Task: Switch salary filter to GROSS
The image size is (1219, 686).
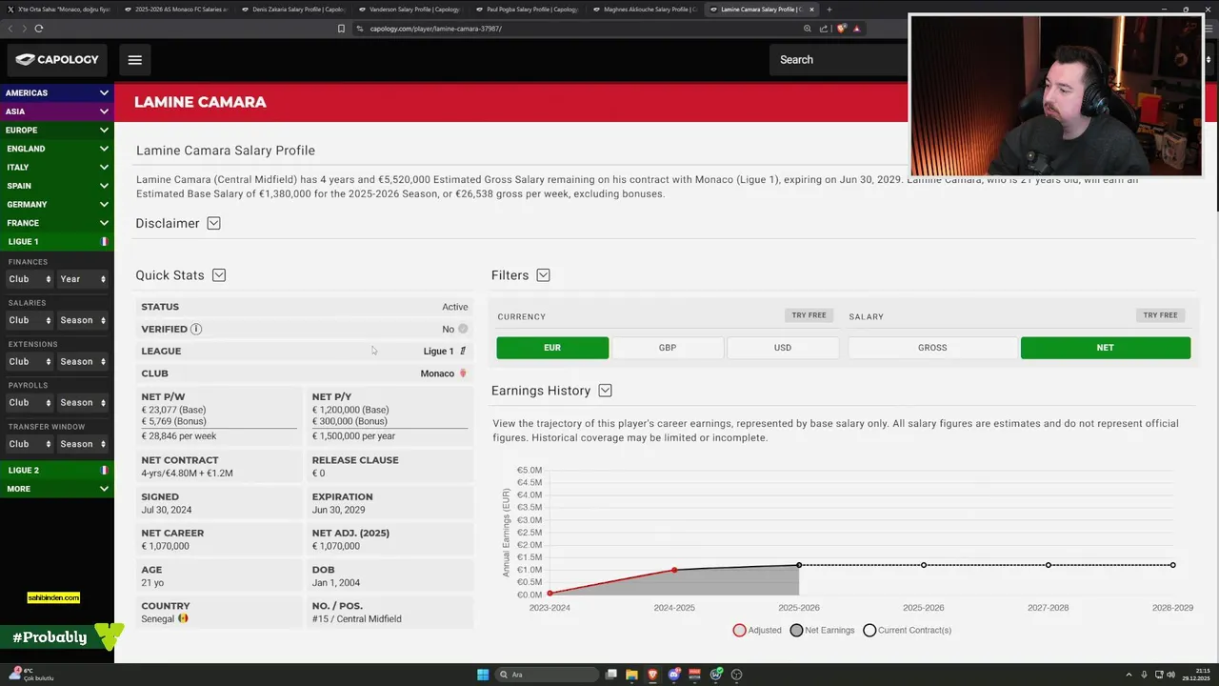Action: (x=932, y=348)
